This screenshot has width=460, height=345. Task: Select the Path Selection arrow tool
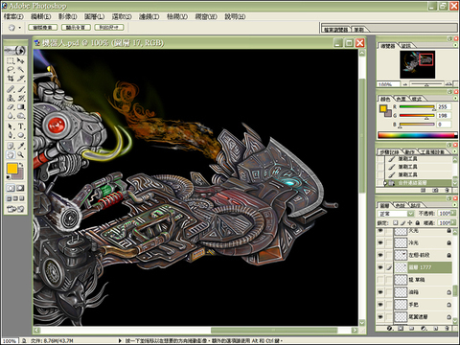11,126
